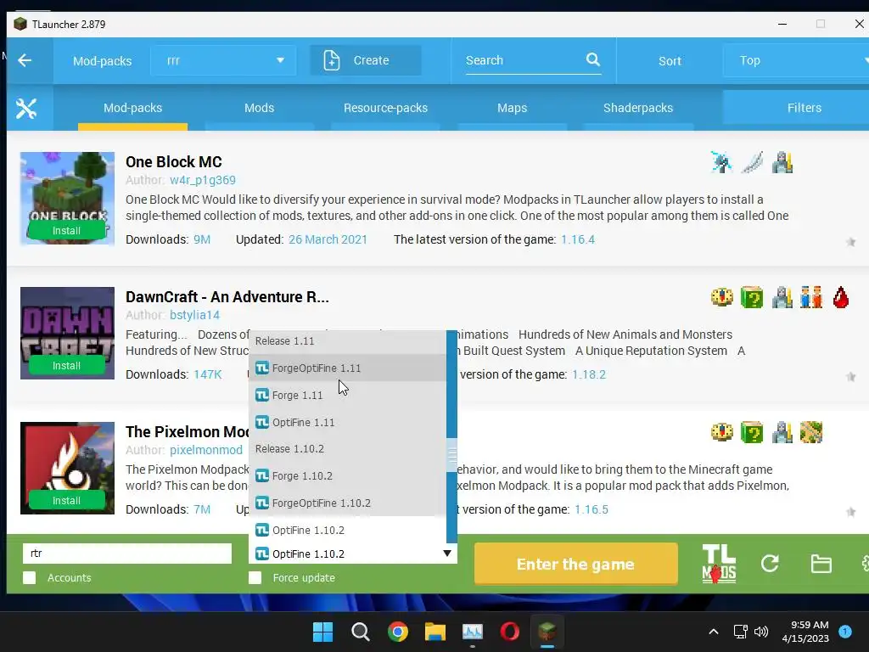The height and width of the screenshot is (652, 869).
Task: Open File Explorer from the taskbar
Action: click(x=435, y=632)
